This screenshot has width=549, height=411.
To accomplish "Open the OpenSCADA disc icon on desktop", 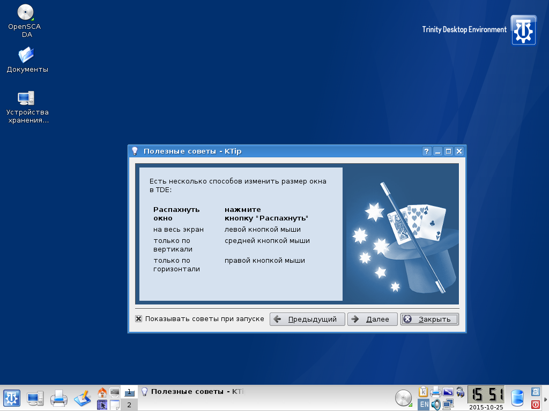I will coord(25,13).
